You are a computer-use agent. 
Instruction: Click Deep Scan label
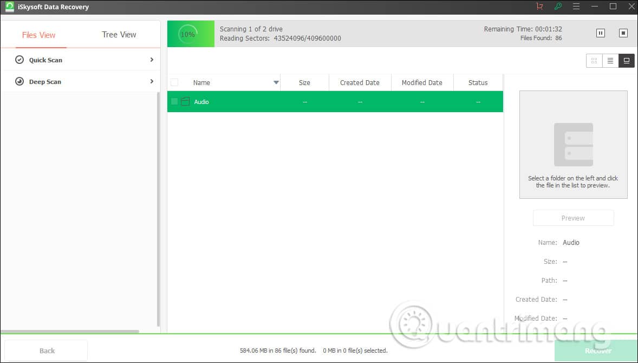coord(45,81)
